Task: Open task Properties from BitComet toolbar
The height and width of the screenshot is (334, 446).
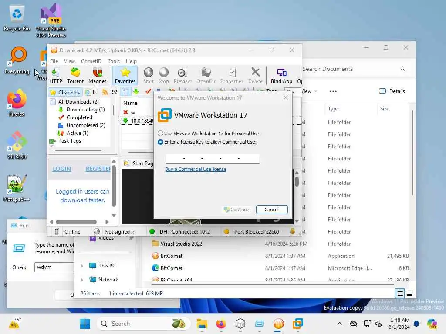Action: pyautogui.click(x=232, y=76)
